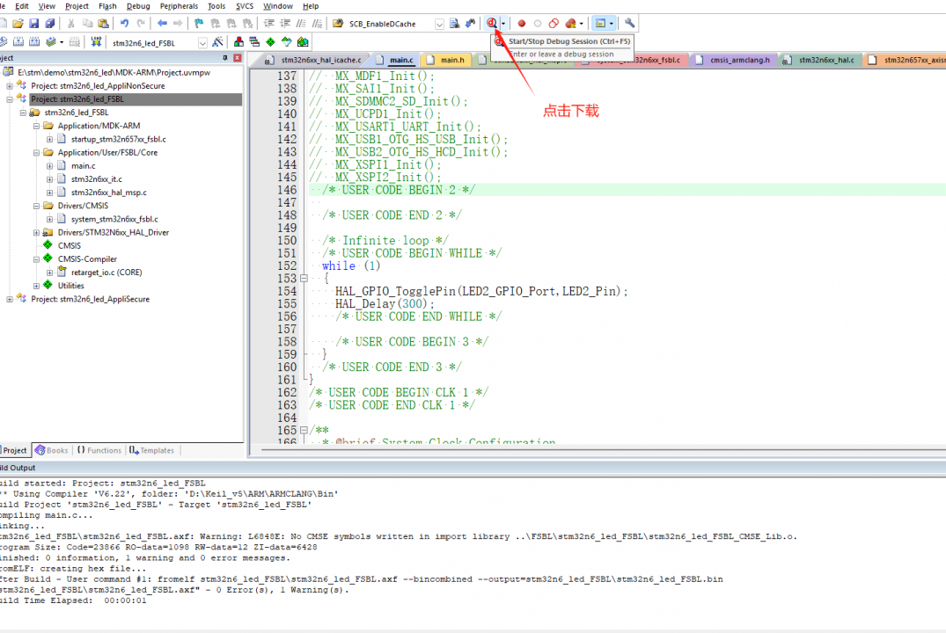Open Options for Target with the wand icon
This screenshot has height=633, width=946.
(217, 40)
